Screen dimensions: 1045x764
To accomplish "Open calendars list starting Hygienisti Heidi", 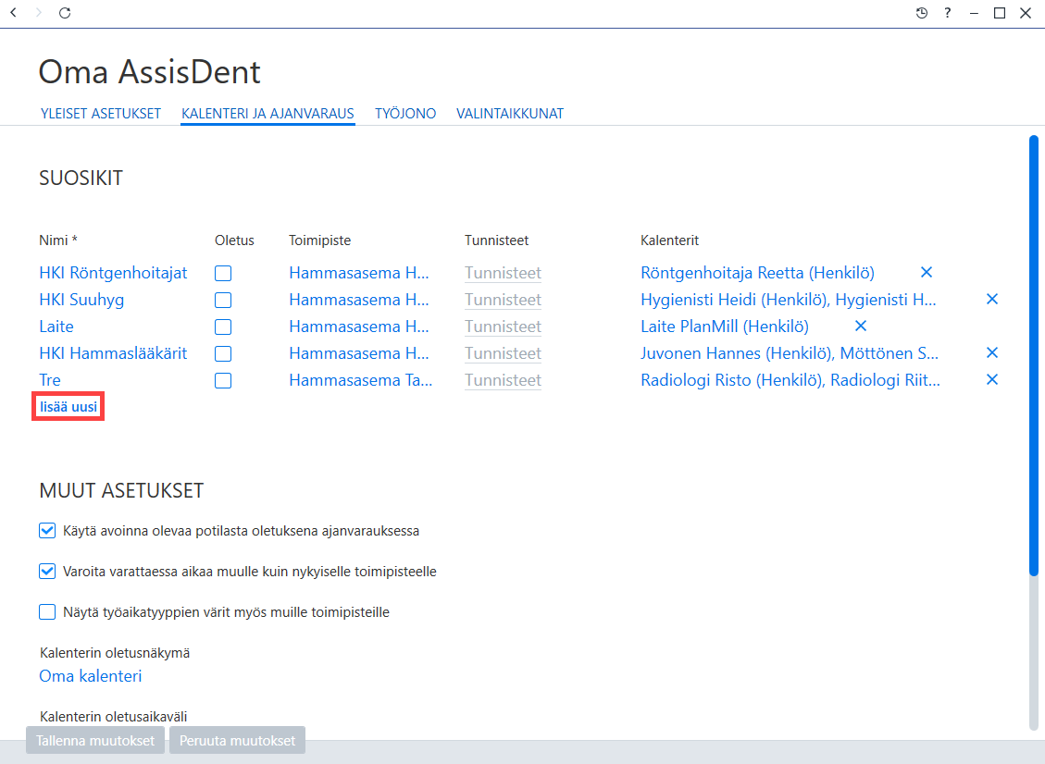I will 789,300.
